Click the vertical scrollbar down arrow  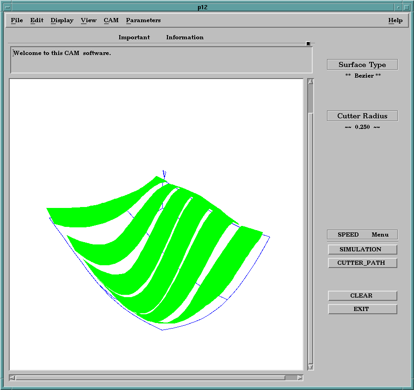[x=310, y=367]
